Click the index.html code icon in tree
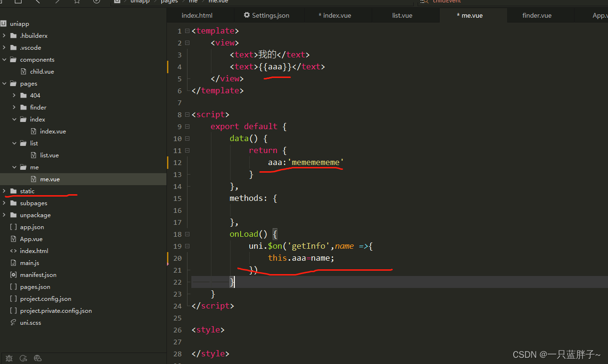 (x=13, y=251)
